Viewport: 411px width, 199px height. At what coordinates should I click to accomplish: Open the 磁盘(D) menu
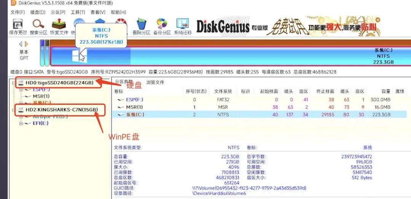click(x=38, y=12)
